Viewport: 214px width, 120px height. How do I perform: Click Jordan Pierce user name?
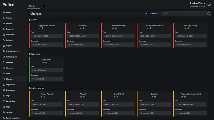coord(197,3)
